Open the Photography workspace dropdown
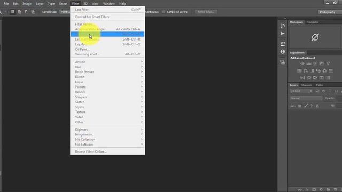The image size is (342, 192). pyautogui.click(x=330, y=12)
